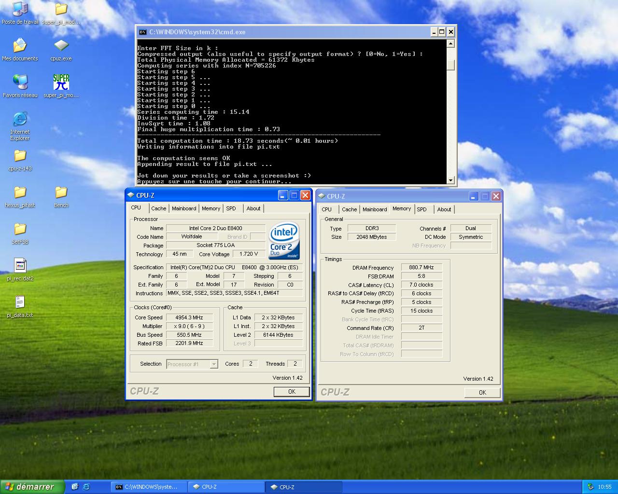Click the memory Size 2048 MBytes value

pos(372,237)
